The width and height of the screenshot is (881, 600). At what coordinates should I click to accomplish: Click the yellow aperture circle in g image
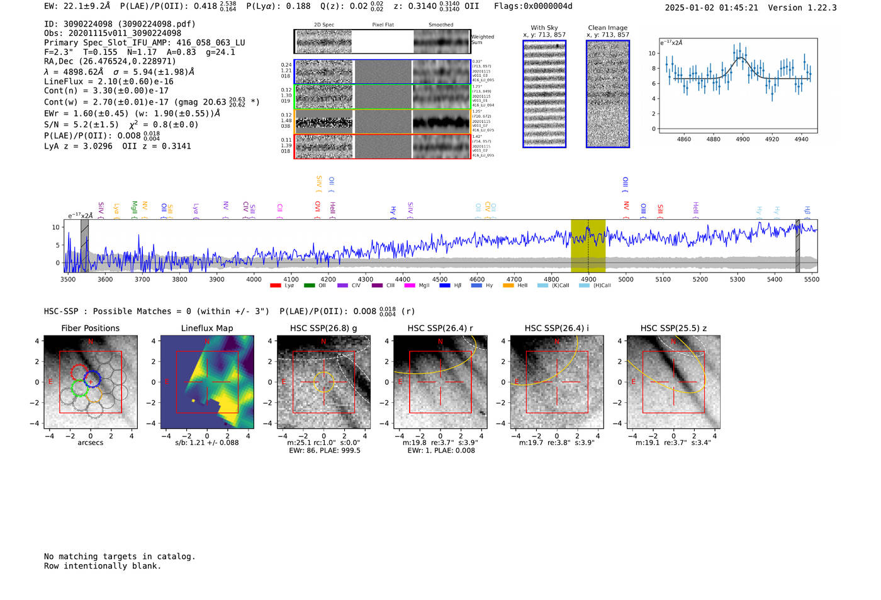[323, 382]
